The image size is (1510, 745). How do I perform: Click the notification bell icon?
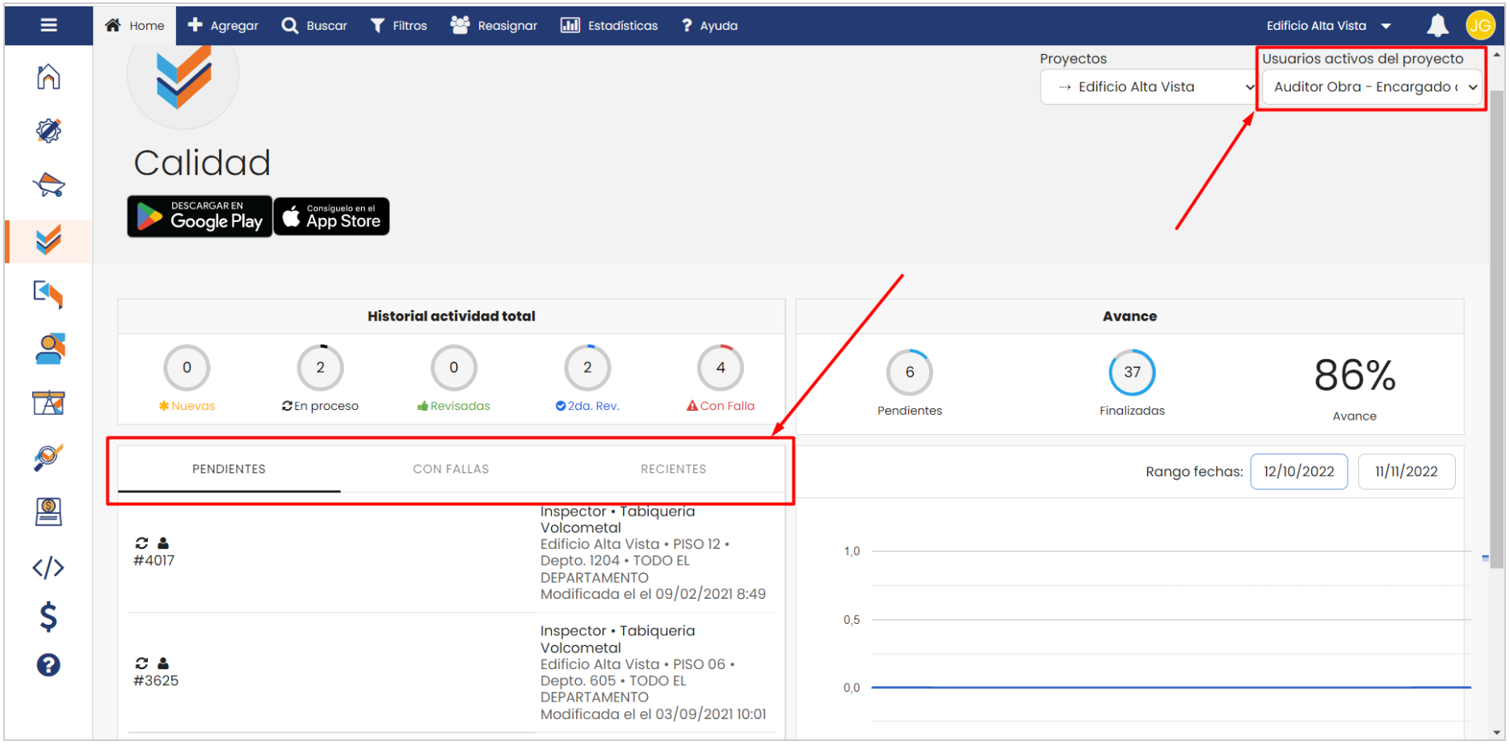coord(1437,26)
